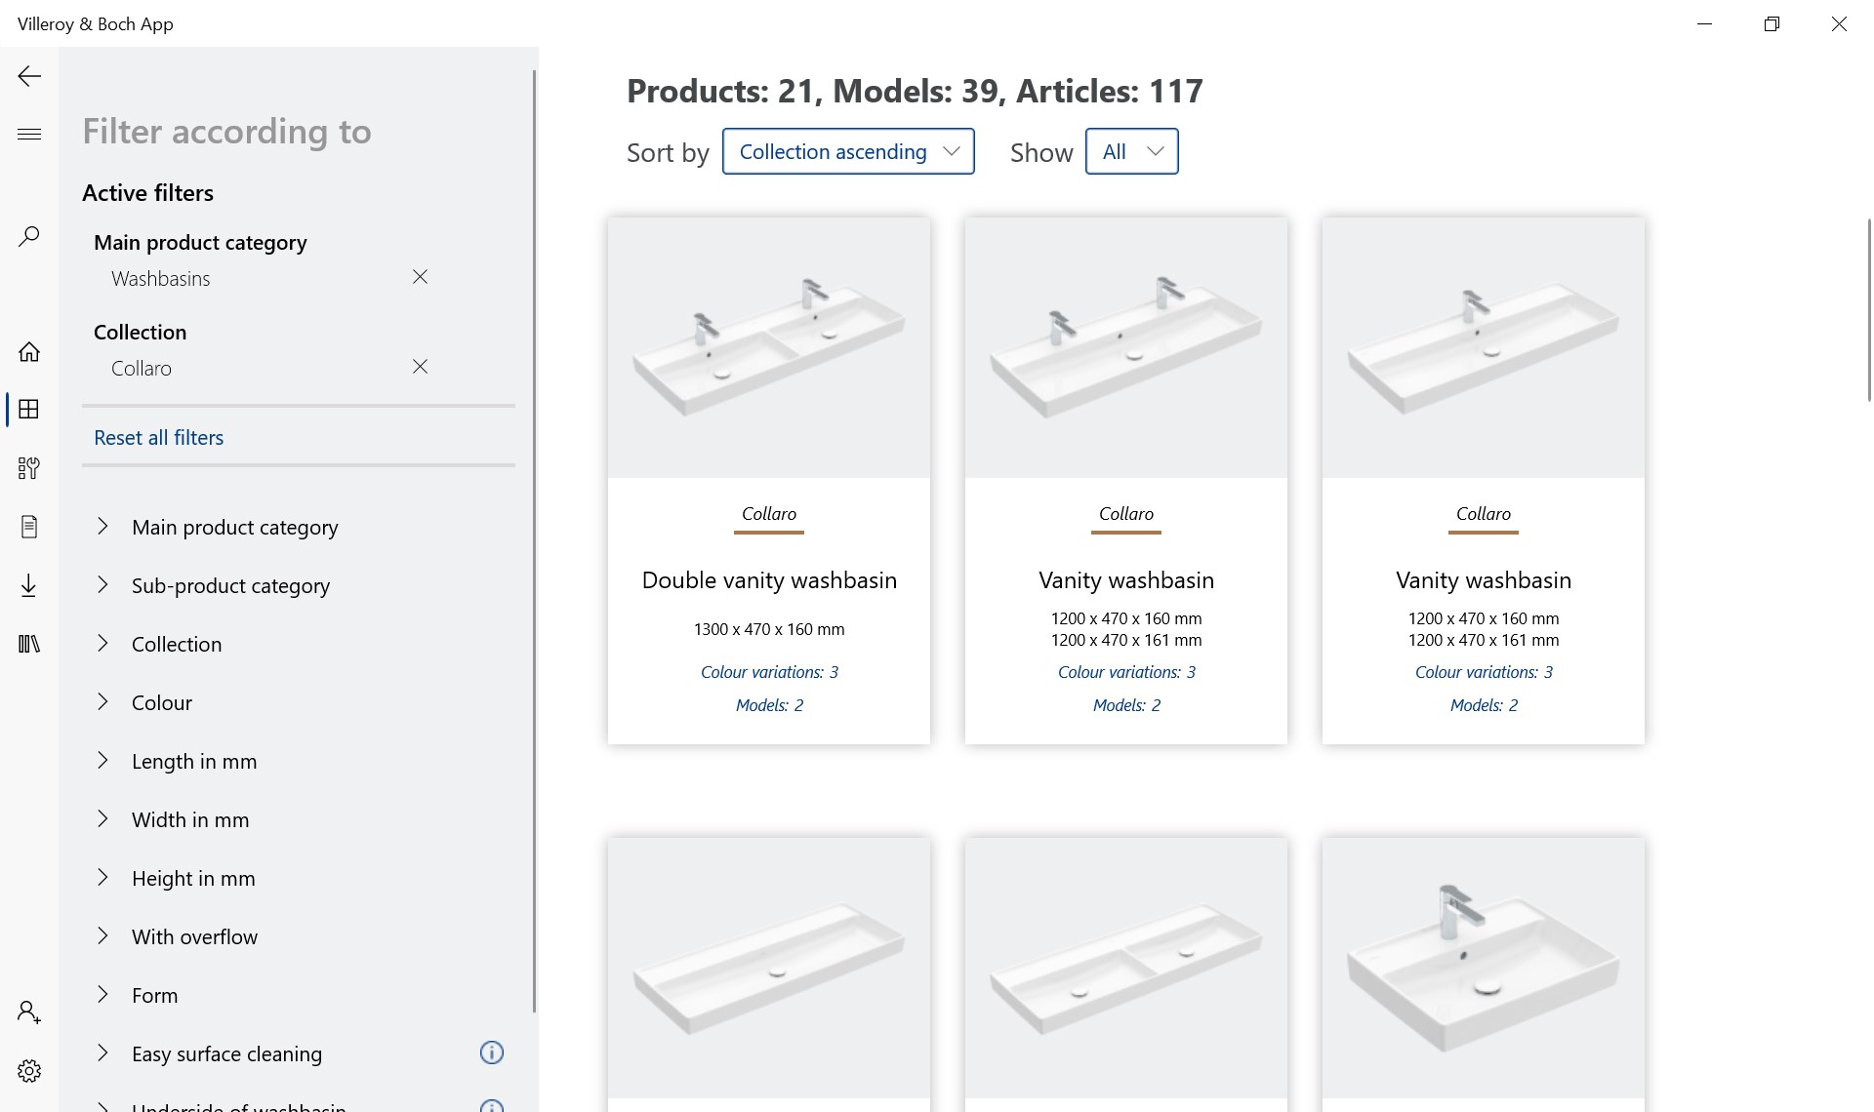Expand the With overflow filter

pos(194,936)
